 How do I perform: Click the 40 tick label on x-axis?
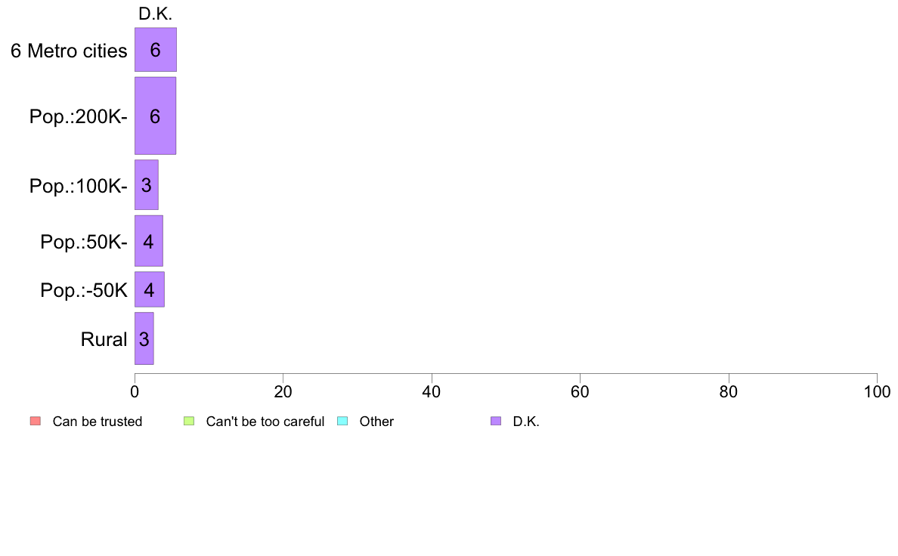[x=432, y=392]
